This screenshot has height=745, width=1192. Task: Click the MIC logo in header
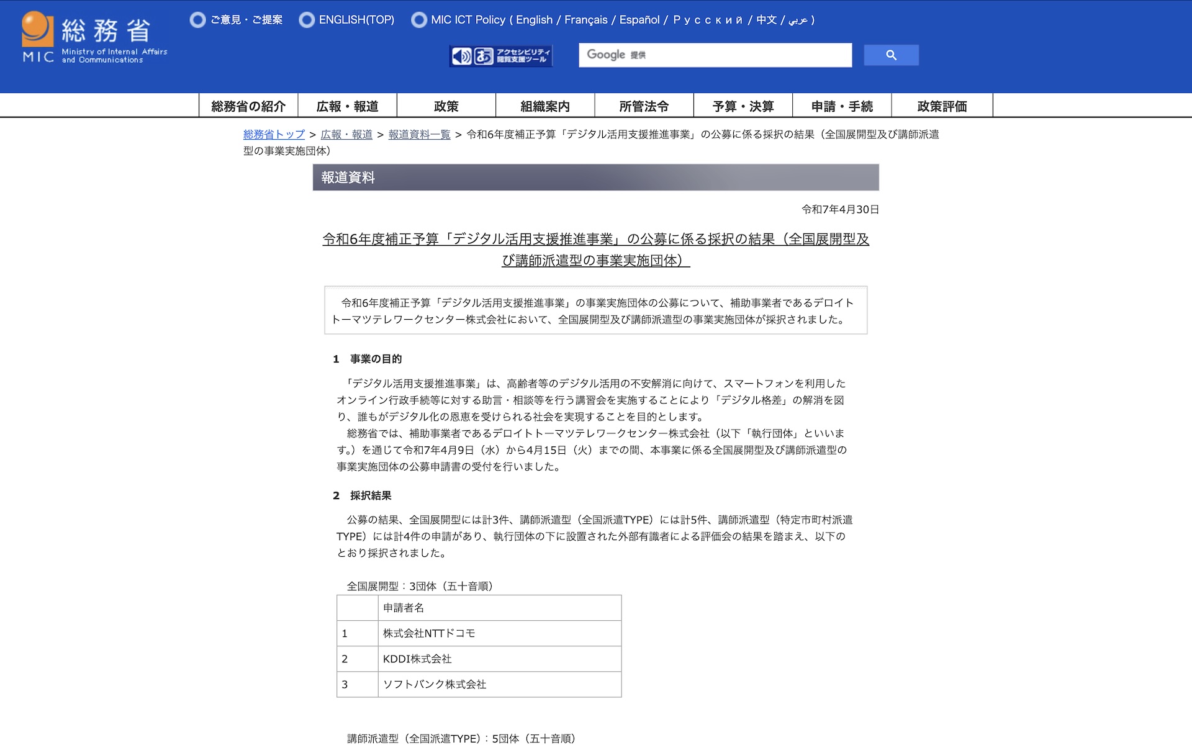94,38
